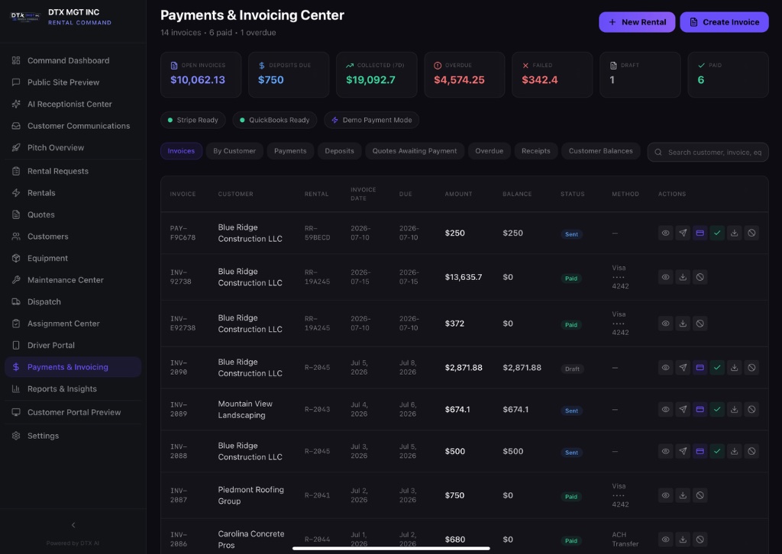Show the Overdue tab
The height and width of the screenshot is (554, 782).
[490, 151]
